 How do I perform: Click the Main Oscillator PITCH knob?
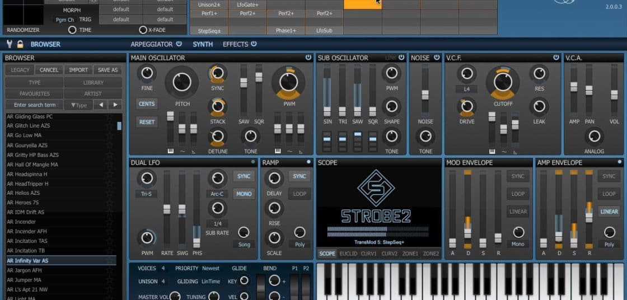click(182, 82)
